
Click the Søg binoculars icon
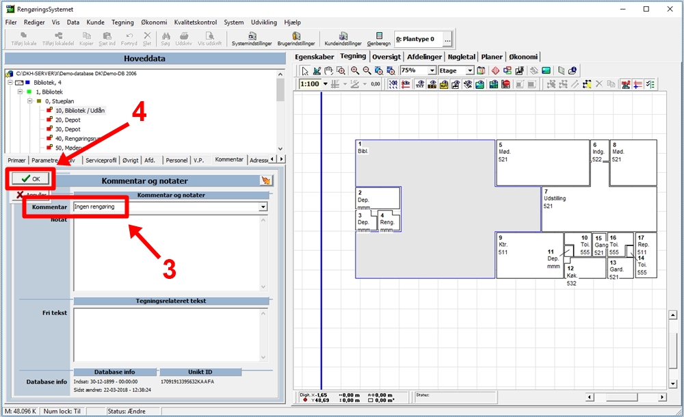click(x=166, y=39)
